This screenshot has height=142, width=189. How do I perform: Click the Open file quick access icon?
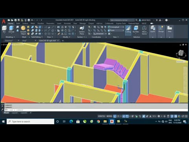coord(12,20)
